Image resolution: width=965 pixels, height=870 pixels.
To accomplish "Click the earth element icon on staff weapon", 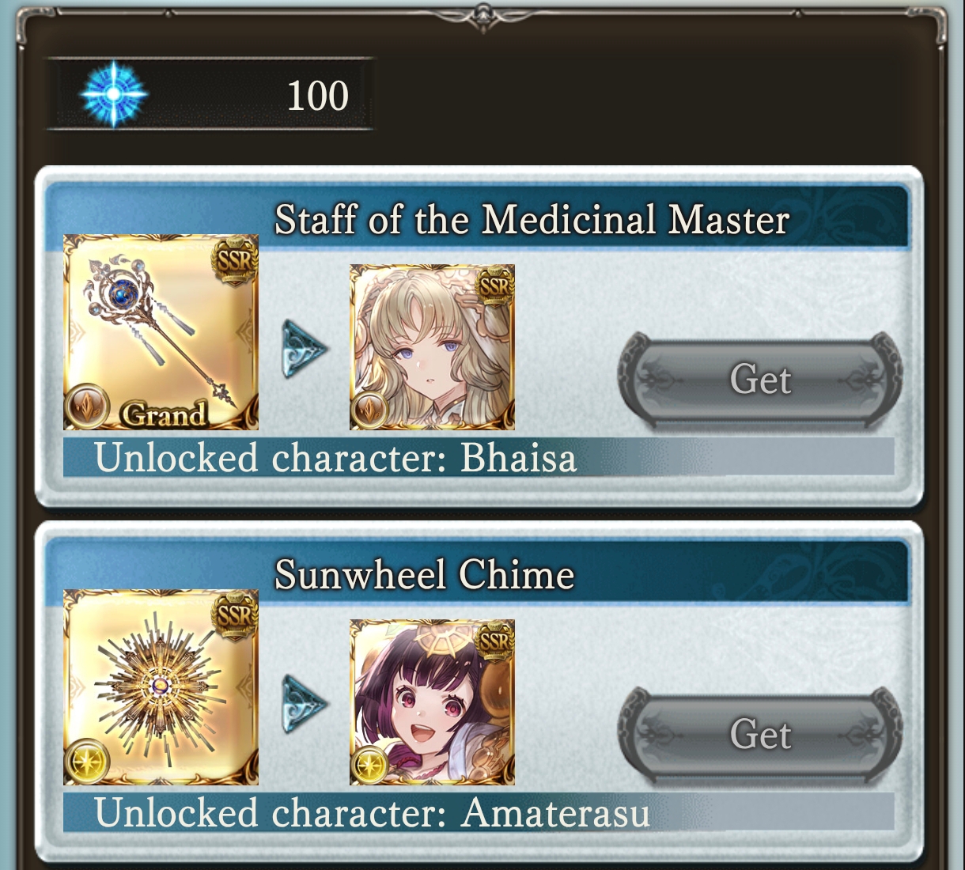I will pyautogui.click(x=87, y=405).
